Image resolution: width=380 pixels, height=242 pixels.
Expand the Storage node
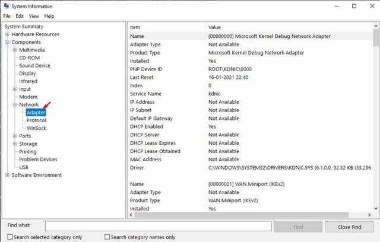coord(15,144)
